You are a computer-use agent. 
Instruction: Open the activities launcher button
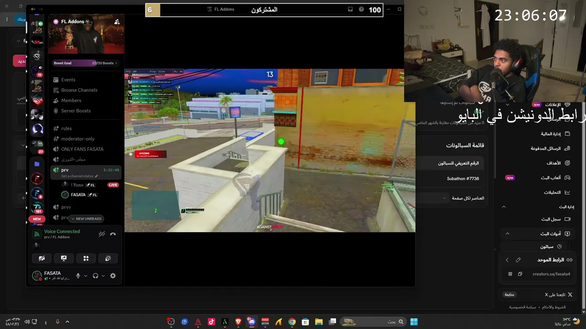pos(86,258)
